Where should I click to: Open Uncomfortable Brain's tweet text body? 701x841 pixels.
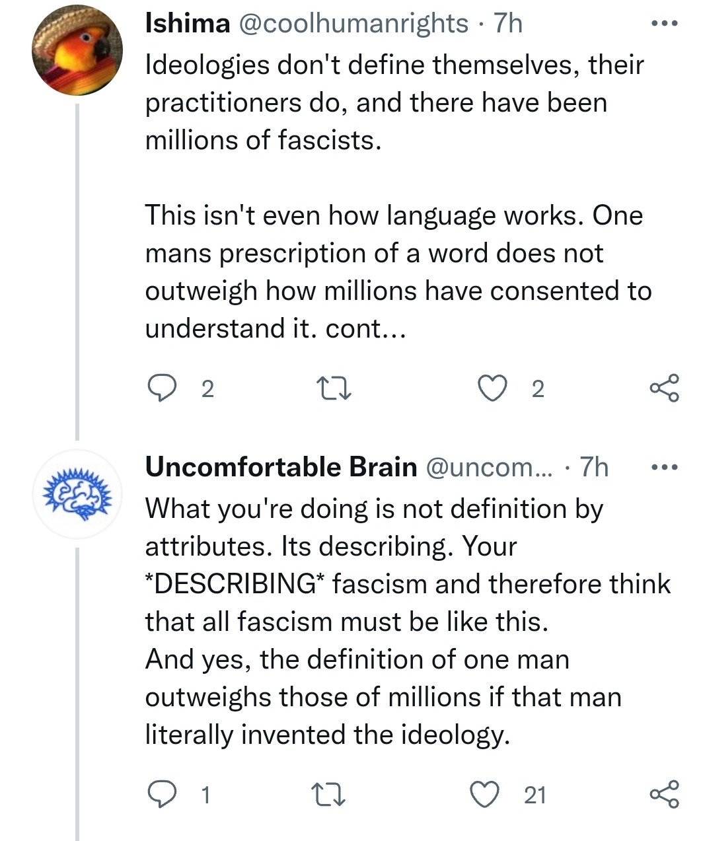408,622
